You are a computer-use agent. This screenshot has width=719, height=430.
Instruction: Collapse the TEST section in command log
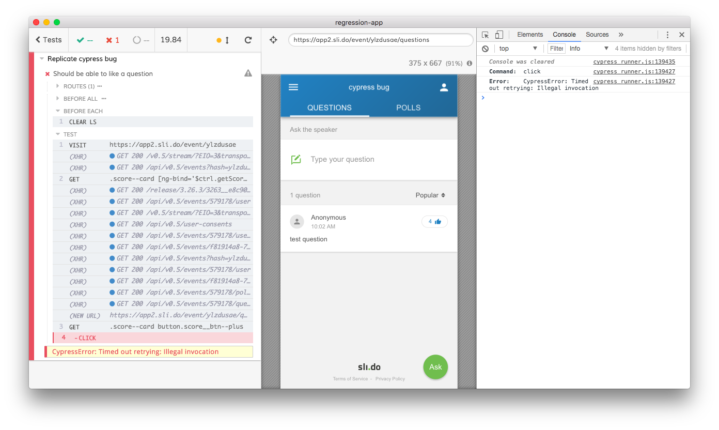pos(57,134)
